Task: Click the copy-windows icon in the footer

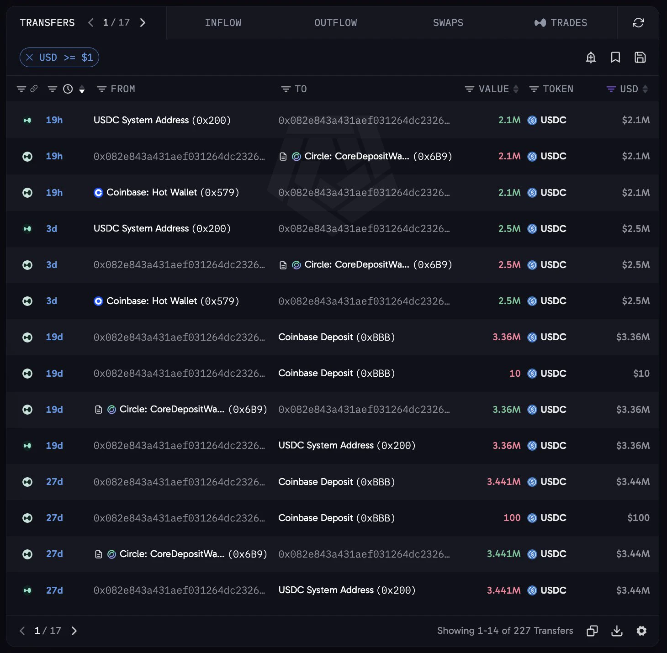Action: coord(592,631)
